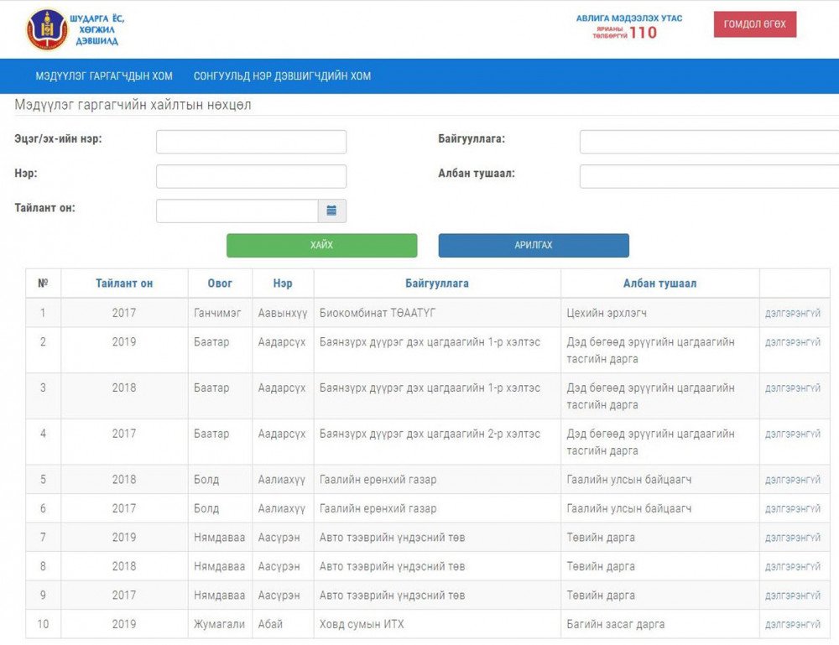839x645 pixels.
Task: Sort by Тайлант он column header
Action: tap(124, 283)
